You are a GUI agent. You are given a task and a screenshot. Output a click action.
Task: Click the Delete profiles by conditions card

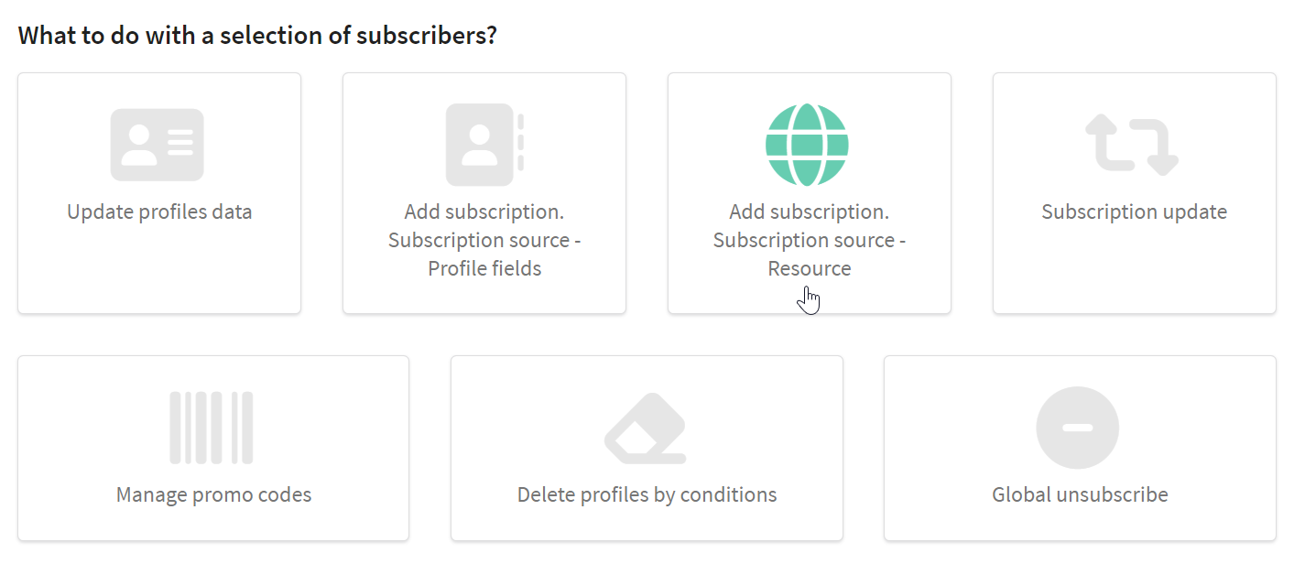pyautogui.click(x=647, y=448)
